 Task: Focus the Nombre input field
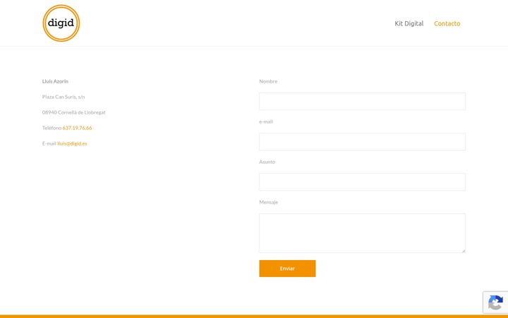362,101
